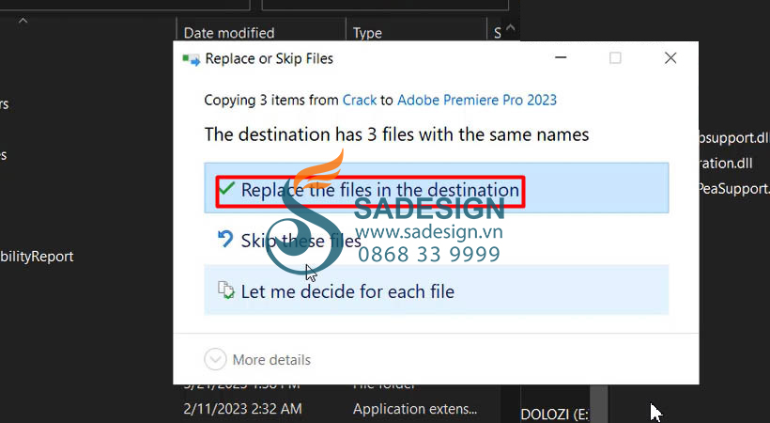Collapse the Explorer navigation pane chevron

tap(23, 21)
